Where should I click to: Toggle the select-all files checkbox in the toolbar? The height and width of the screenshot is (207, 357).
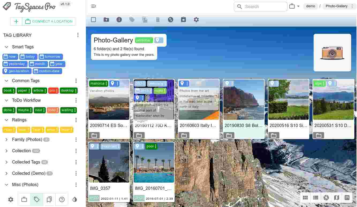coord(93,20)
